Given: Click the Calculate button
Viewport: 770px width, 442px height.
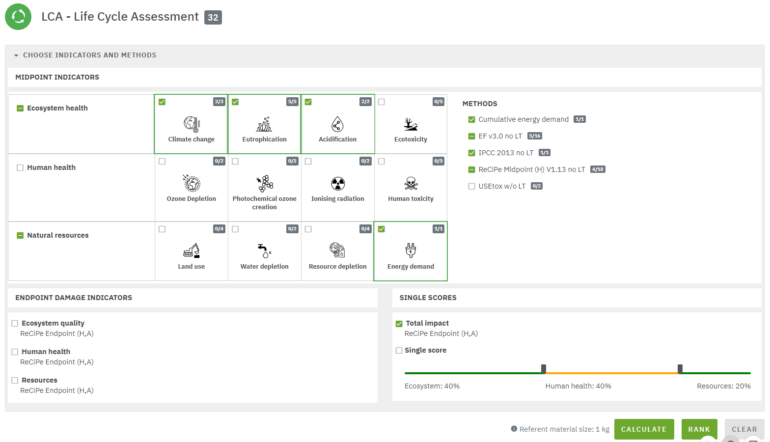Looking at the screenshot, I should tap(643, 429).
